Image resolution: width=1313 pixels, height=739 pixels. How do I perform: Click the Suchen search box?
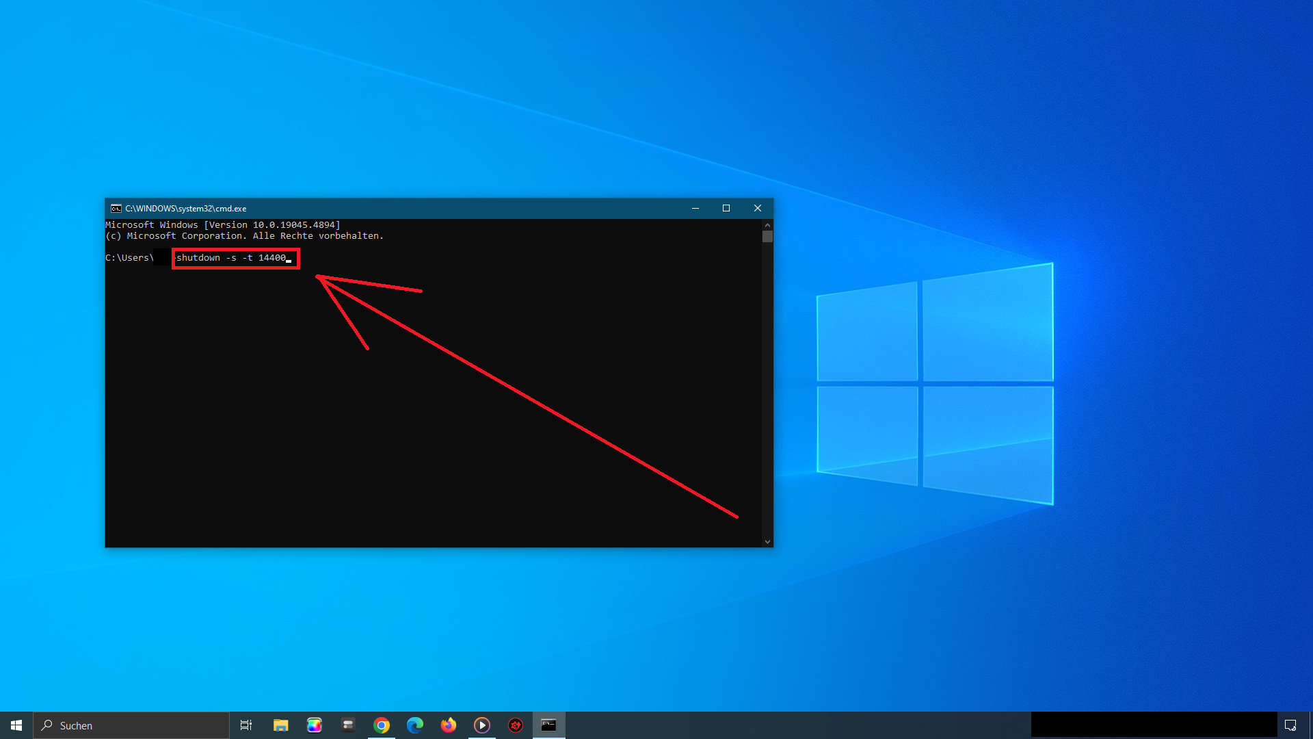pos(131,725)
